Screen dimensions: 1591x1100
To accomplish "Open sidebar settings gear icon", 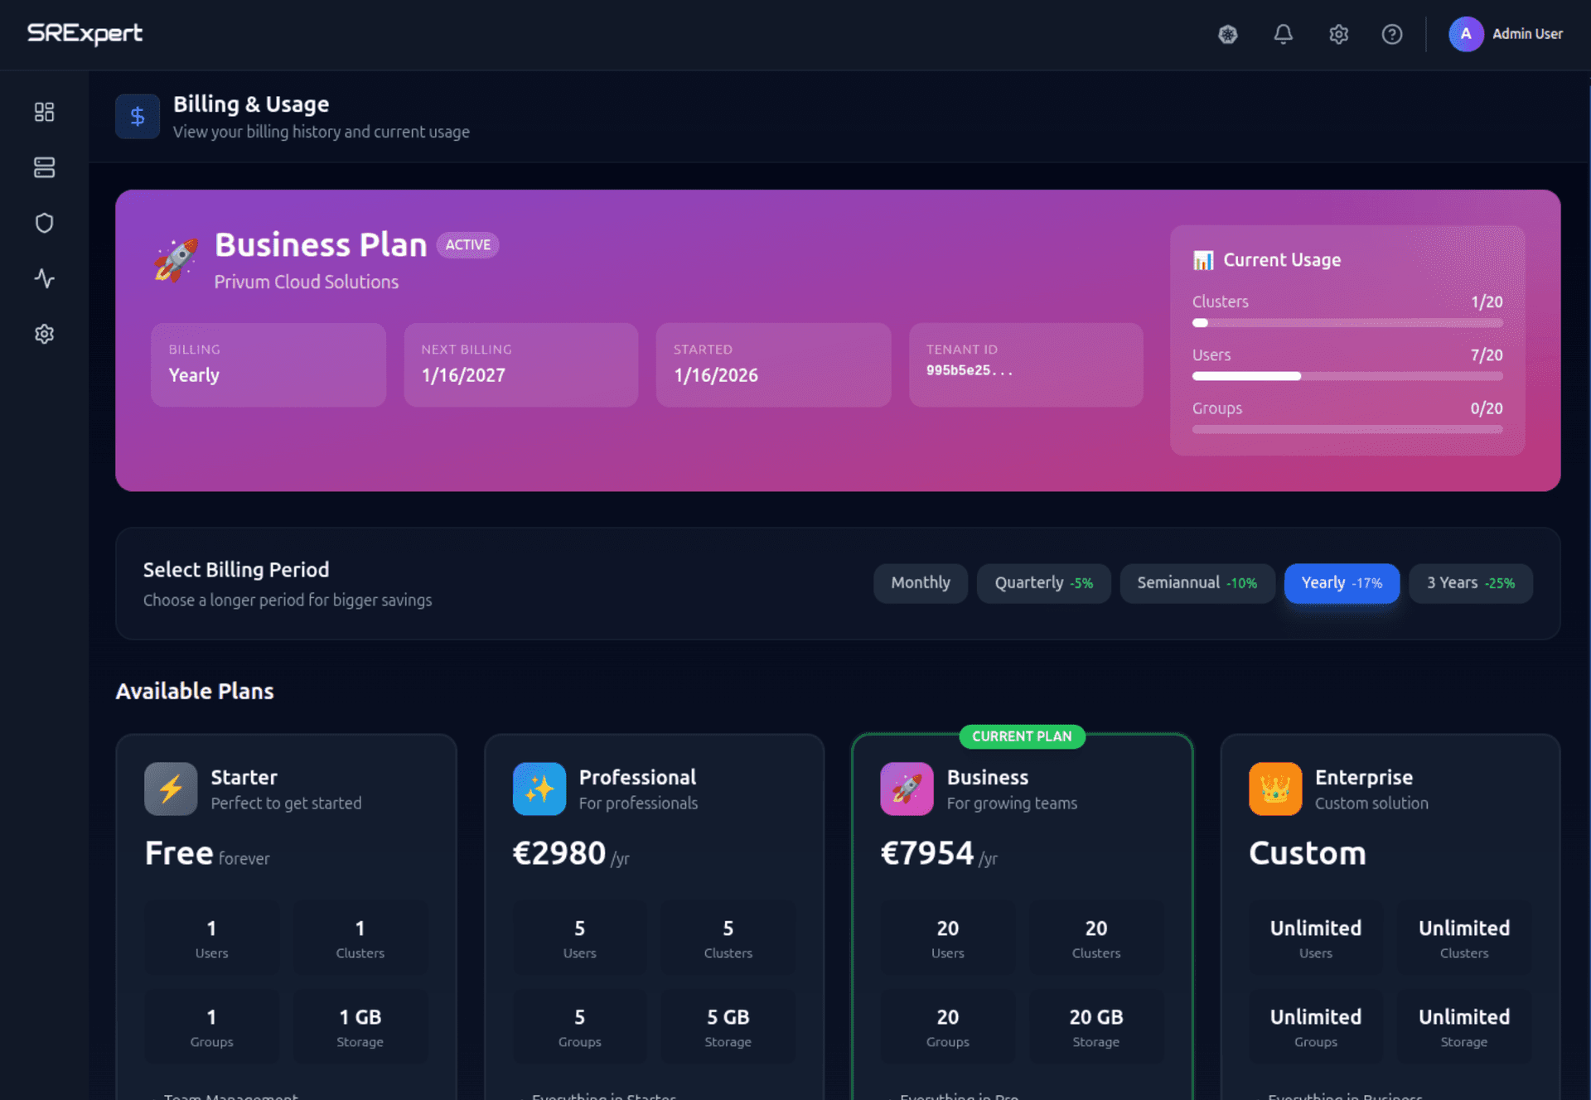I will click(44, 334).
